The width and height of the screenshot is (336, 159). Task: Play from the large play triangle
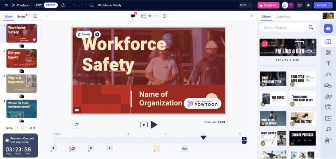coord(154,125)
